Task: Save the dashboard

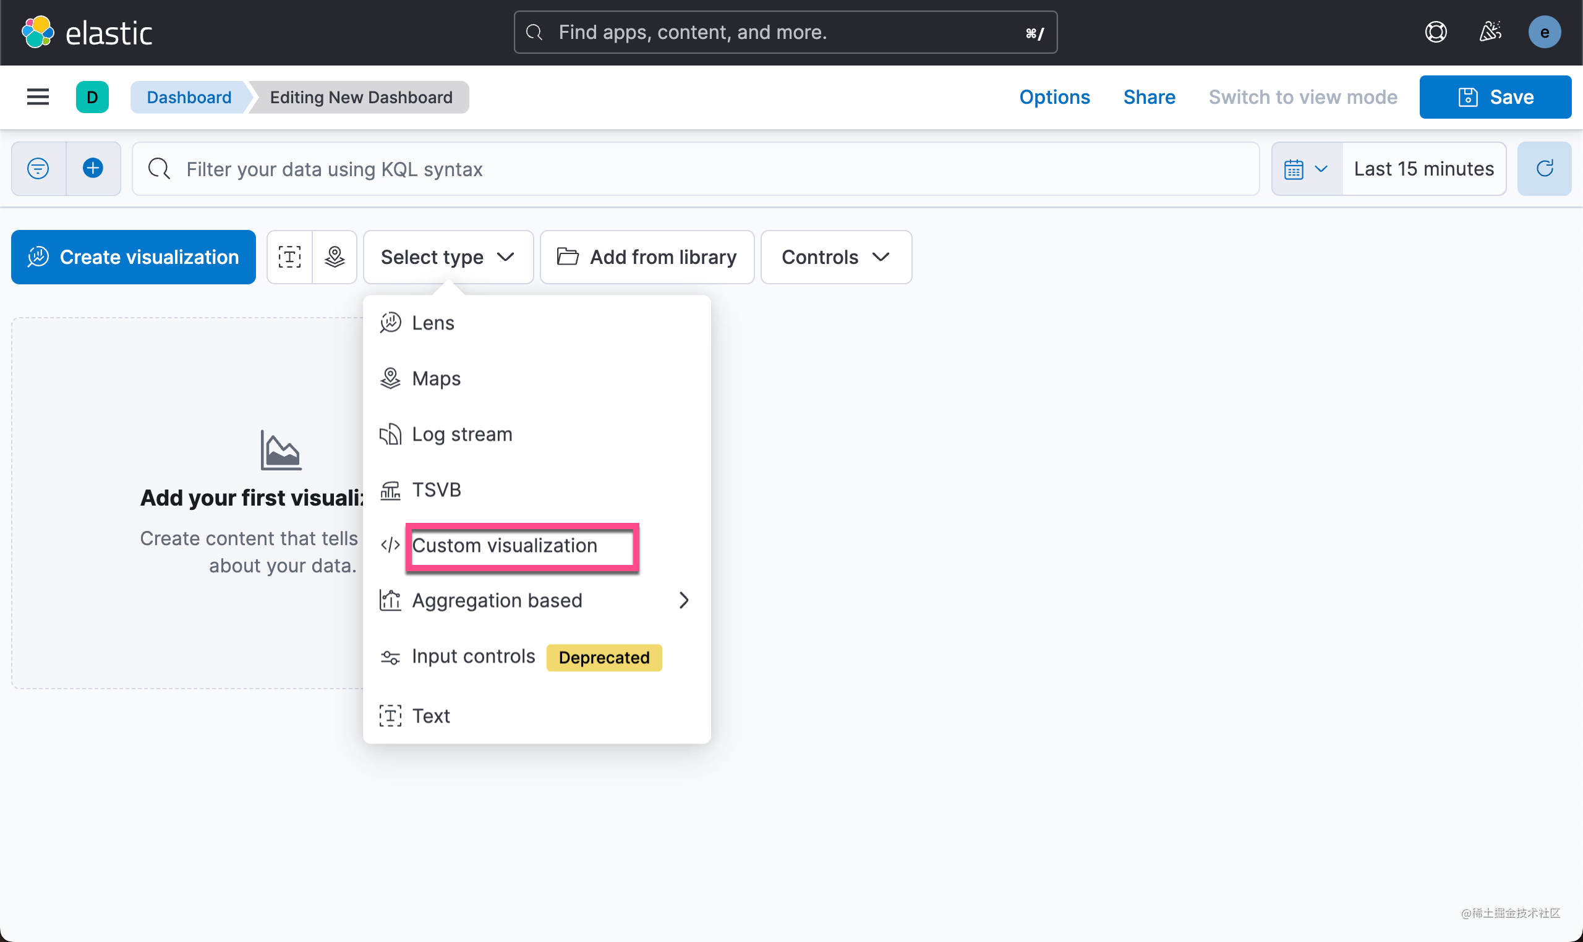Action: 1495,97
